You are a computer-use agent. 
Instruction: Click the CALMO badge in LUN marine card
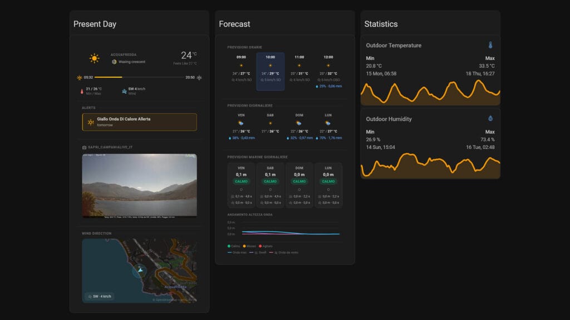pos(328,182)
